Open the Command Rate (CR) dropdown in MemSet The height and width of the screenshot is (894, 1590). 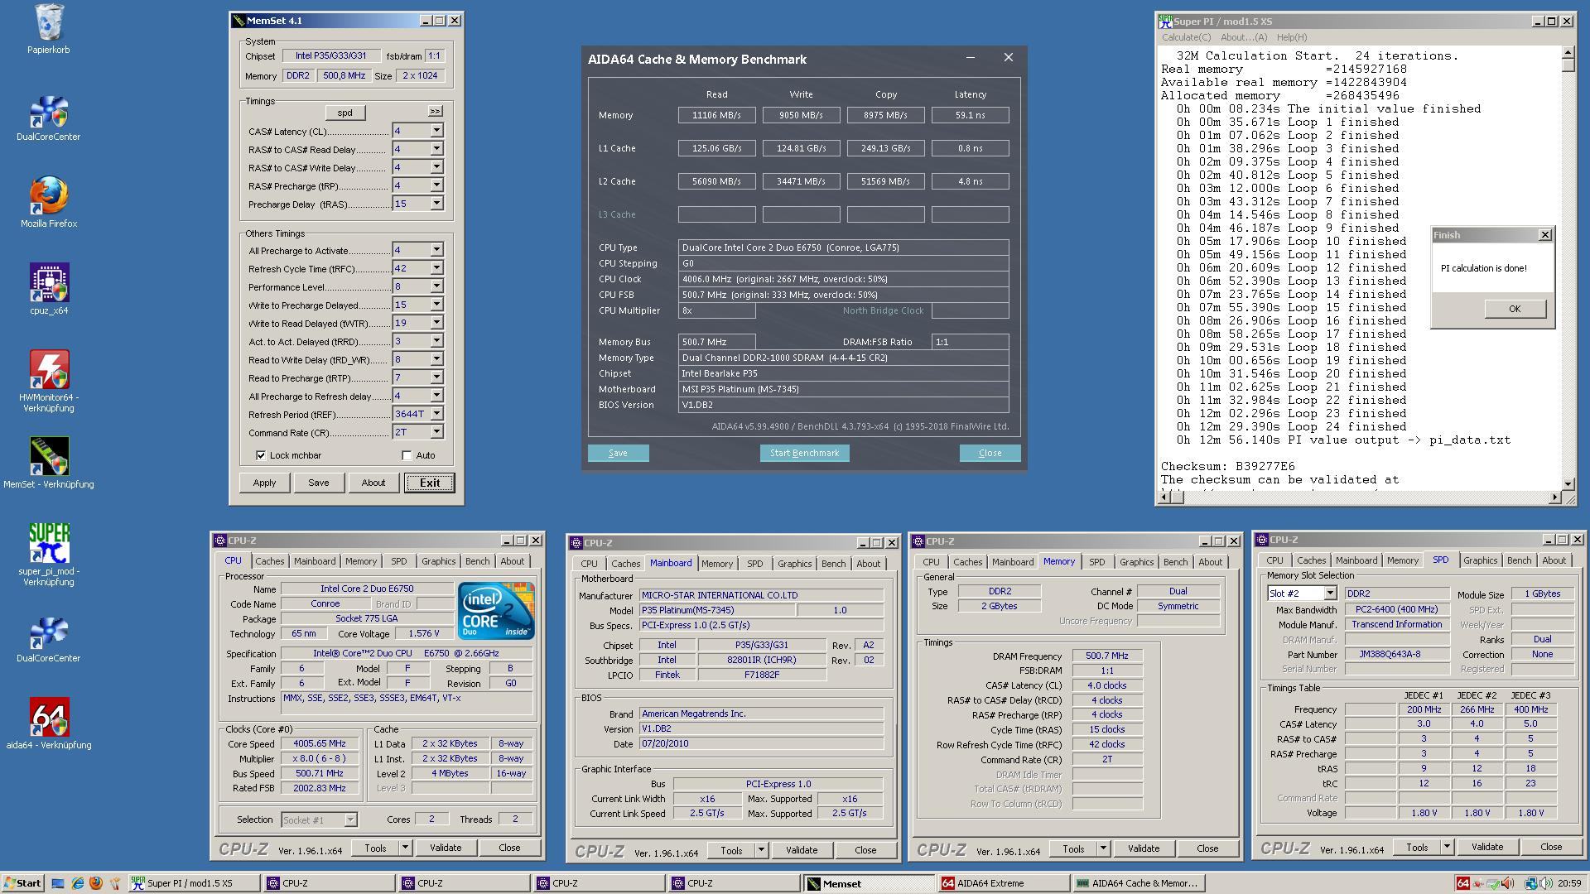(436, 432)
